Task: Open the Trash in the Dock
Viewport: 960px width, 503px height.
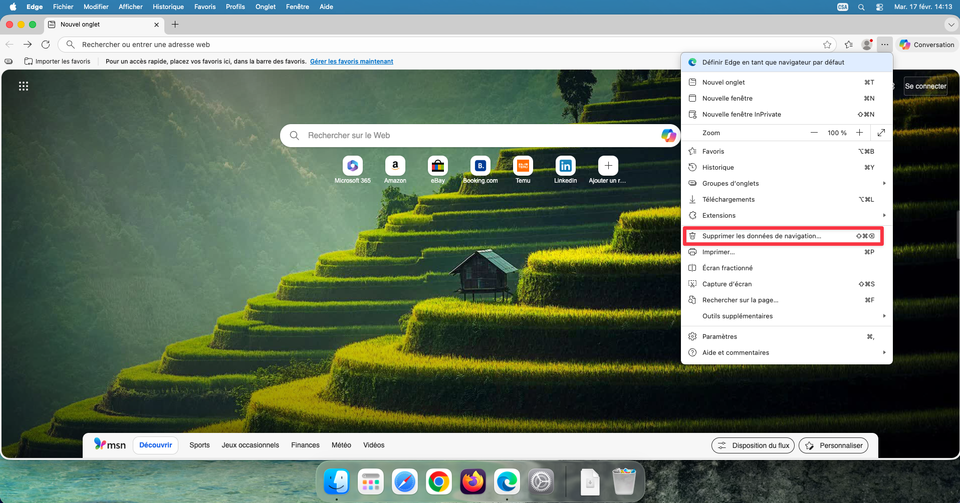Action: (x=624, y=481)
